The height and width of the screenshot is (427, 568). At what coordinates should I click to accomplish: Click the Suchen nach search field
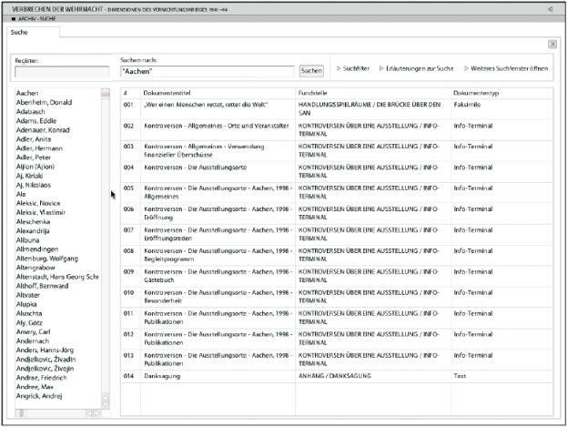click(x=208, y=71)
